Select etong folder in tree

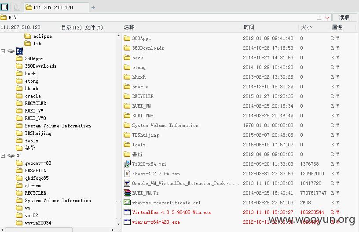(27, 81)
